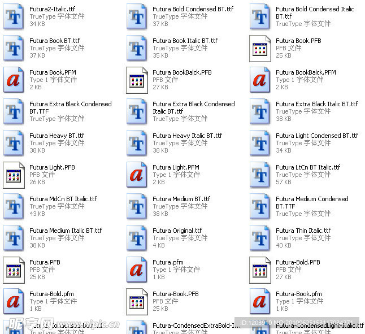Screen dimensions: 365x334
Task: Select the name Futura Book Italic BT.ttf
Action: [x=185, y=41]
